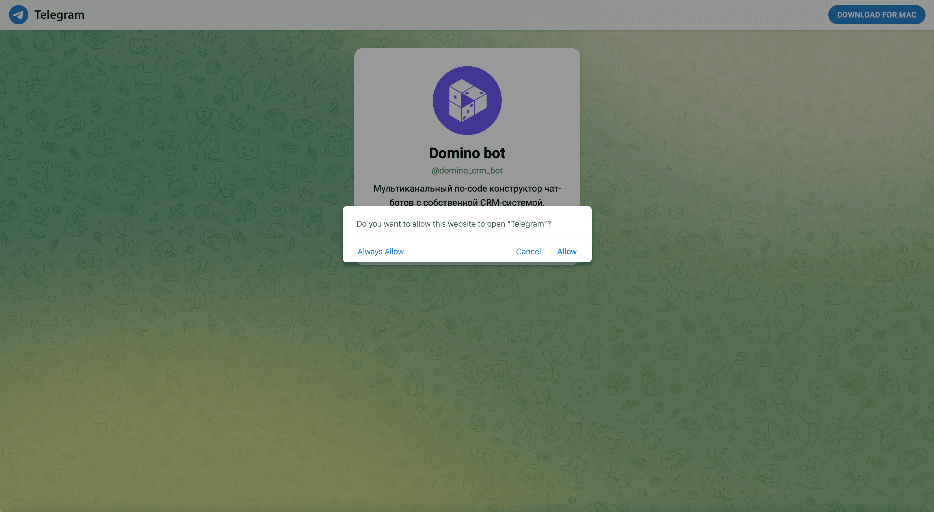The width and height of the screenshot is (934, 512).
Task: Click the Download for Mac button
Action: (x=876, y=15)
